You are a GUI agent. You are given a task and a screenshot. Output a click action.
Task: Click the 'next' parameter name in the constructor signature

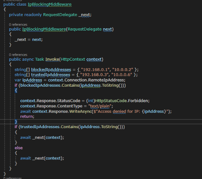(x=108, y=29)
